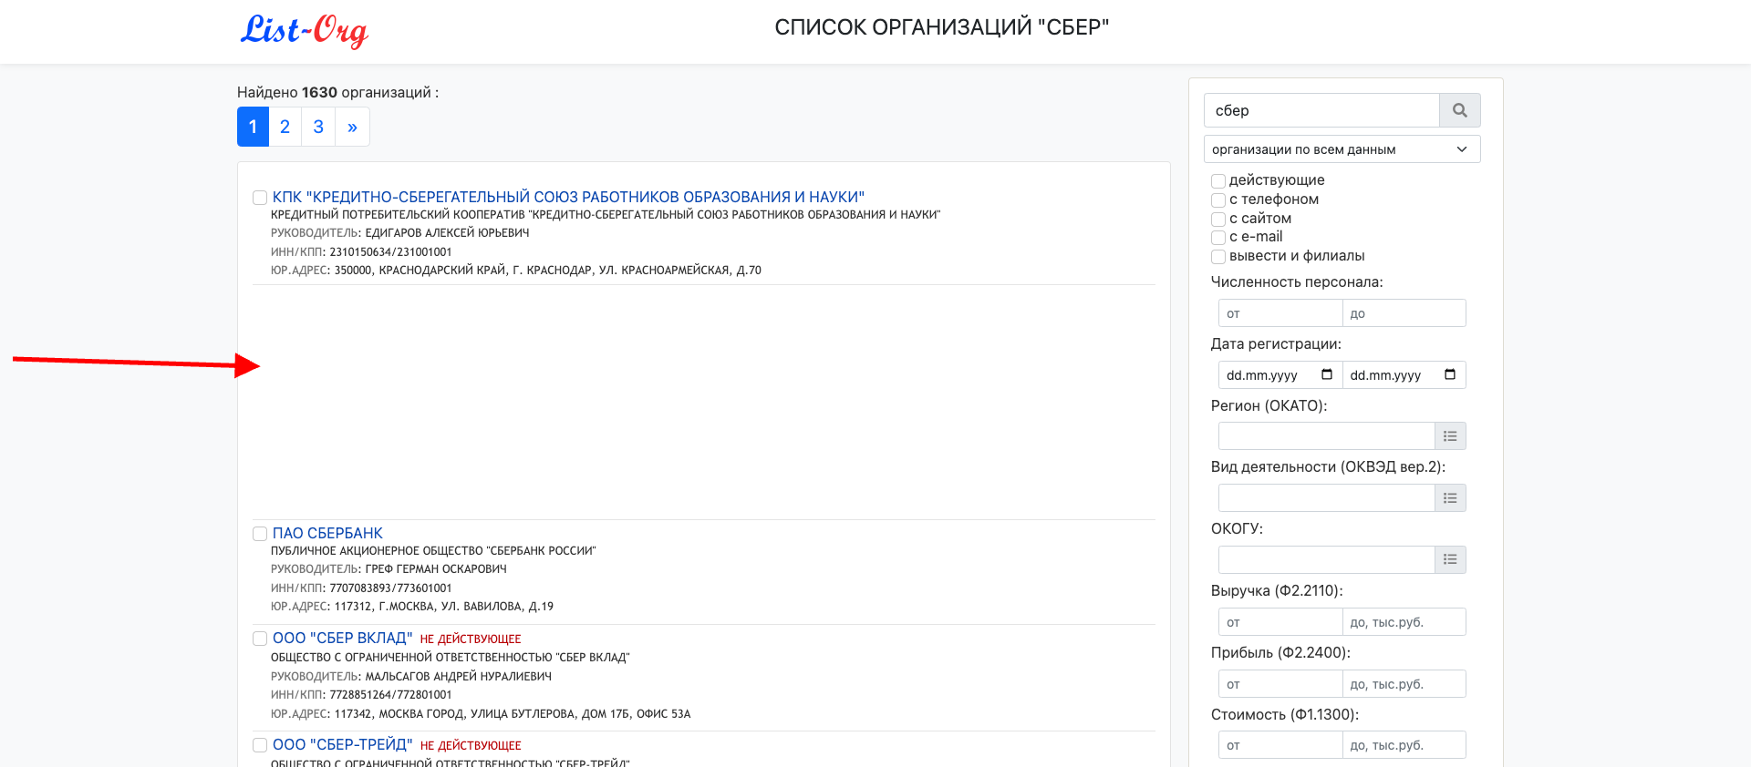Click the ОКОГУ input field

pyautogui.click(x=1327, y=559)
